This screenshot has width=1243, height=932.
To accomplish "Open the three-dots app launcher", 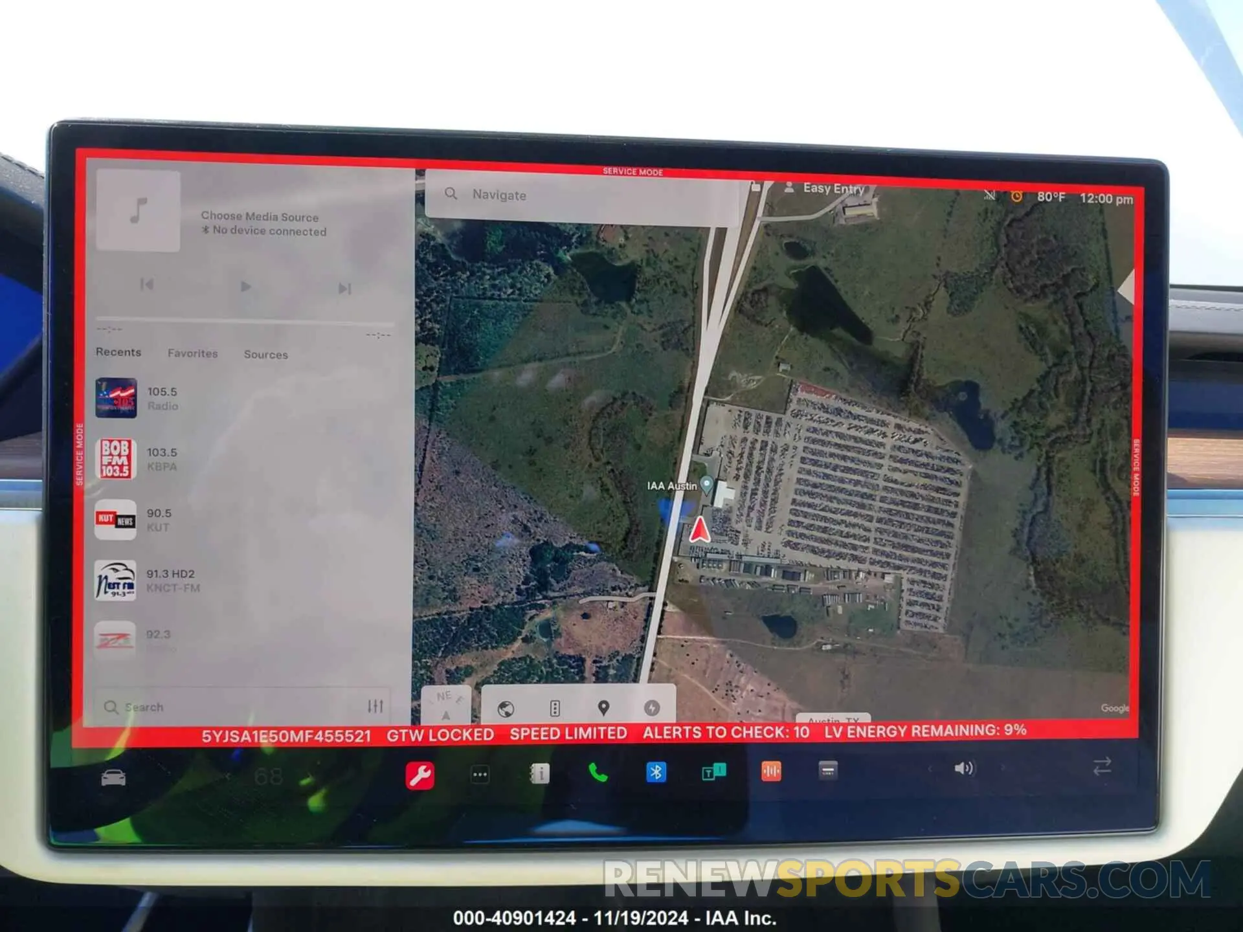I will [x=480, y=774].
